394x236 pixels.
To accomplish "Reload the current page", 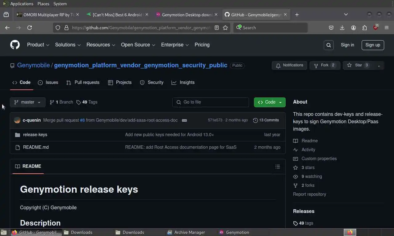I will [x=30, y=28].
